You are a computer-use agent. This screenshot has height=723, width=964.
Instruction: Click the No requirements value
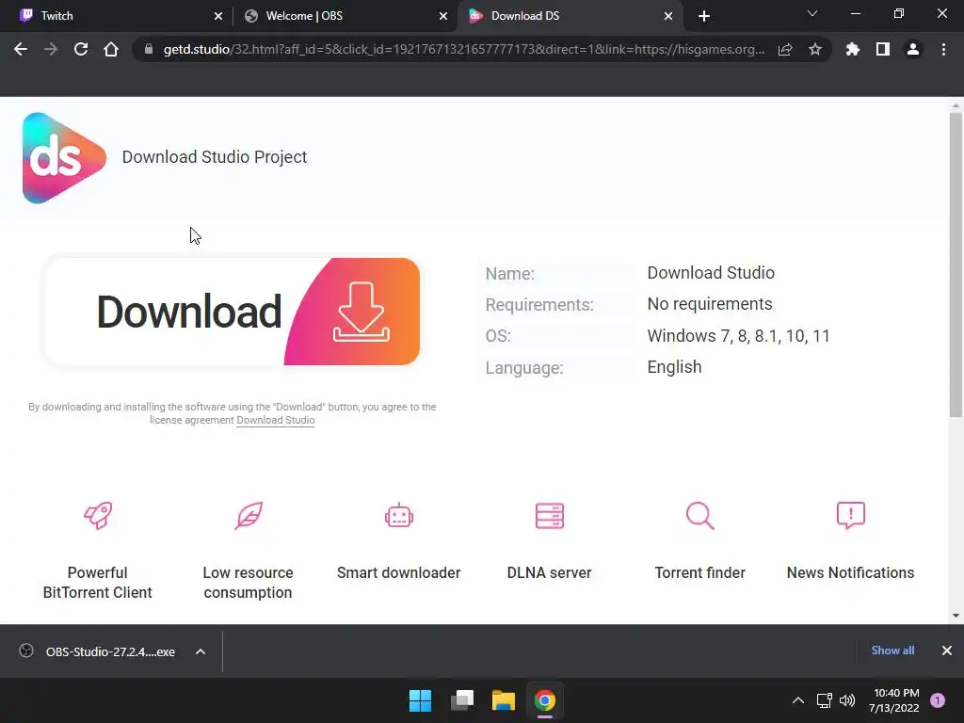(710, 304)
